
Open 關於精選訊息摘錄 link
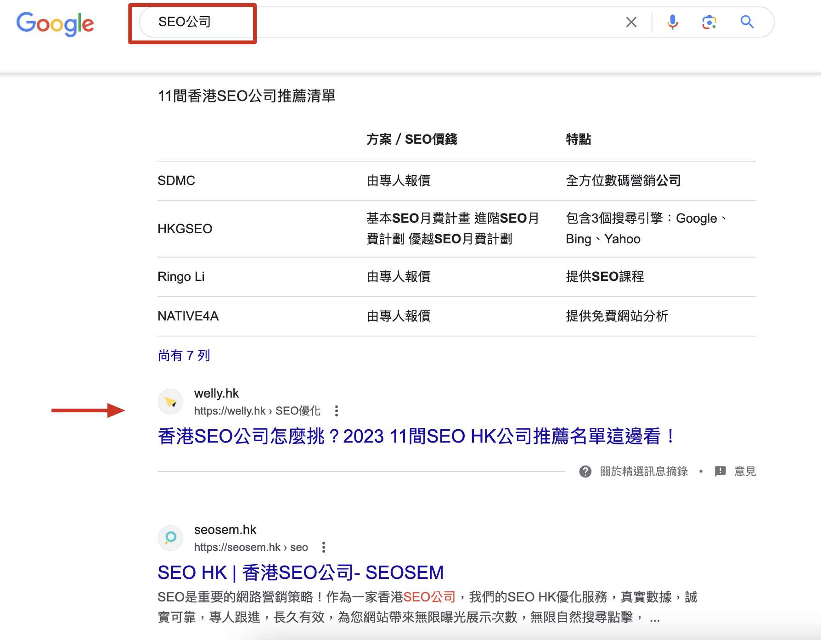pyautogui.click(x=644, y=472)
